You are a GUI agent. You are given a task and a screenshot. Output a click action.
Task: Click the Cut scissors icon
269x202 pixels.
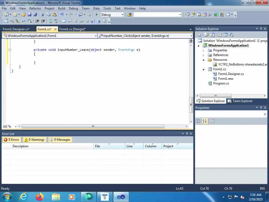(43, 15)
